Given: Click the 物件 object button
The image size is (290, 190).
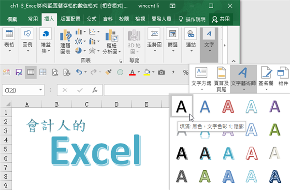Looking at the screenshot, I should pos(283,77).
